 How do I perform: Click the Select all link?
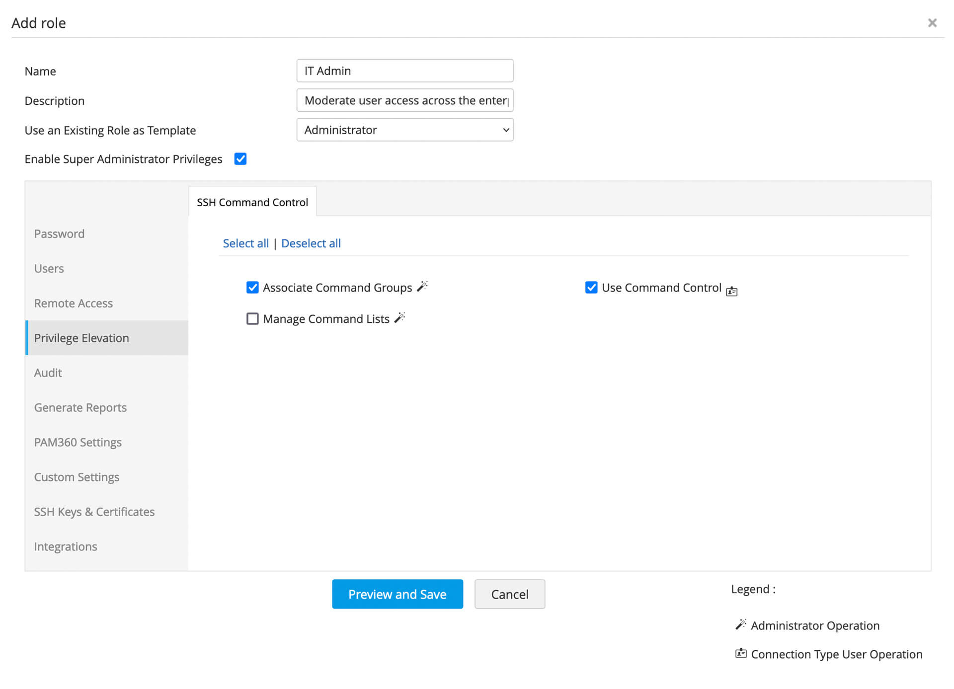click(245, 243)
